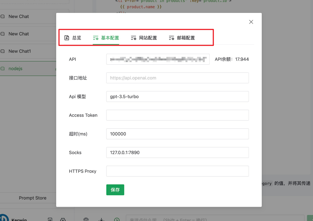Click the 总览 overview icon in the dialog
The image size is (313, 221).
(66, 38)
